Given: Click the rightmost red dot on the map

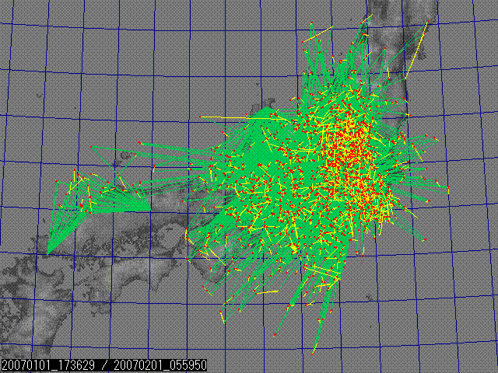Looking at the screenshot, I should click(449, 192).
